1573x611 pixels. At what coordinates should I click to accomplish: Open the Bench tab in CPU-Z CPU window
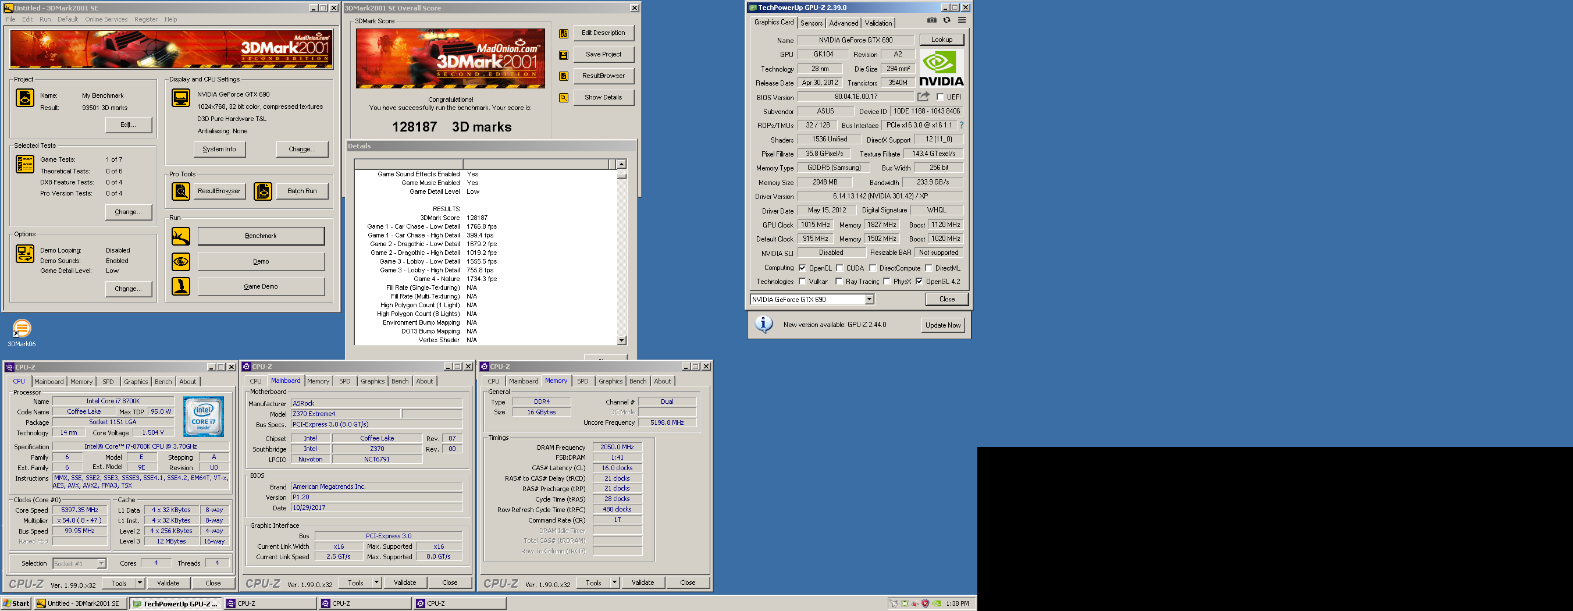pos(163,382)
